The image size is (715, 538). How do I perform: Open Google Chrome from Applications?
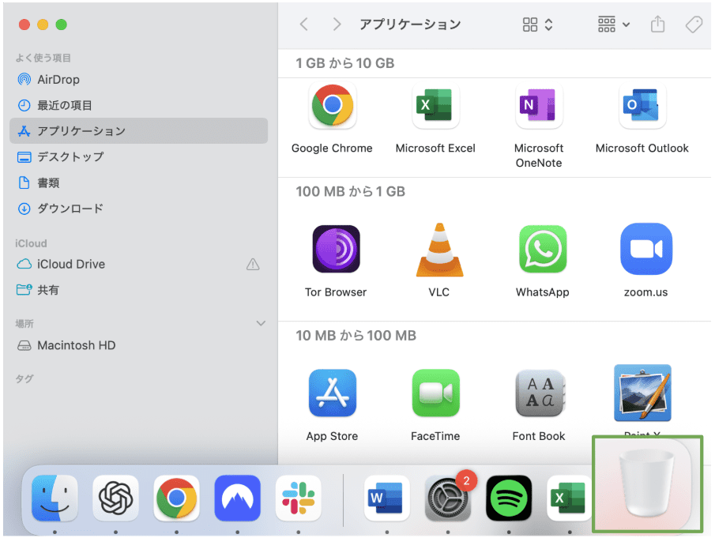332,105
